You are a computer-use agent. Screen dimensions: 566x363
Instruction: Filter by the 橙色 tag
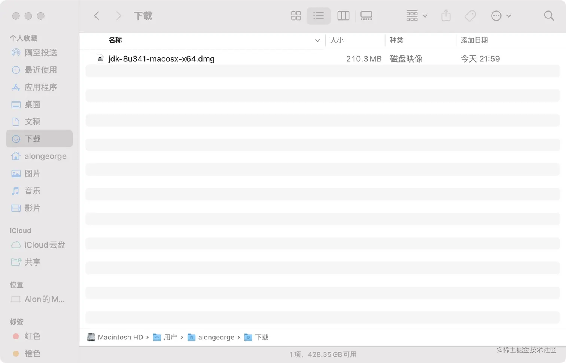[39, 353]
